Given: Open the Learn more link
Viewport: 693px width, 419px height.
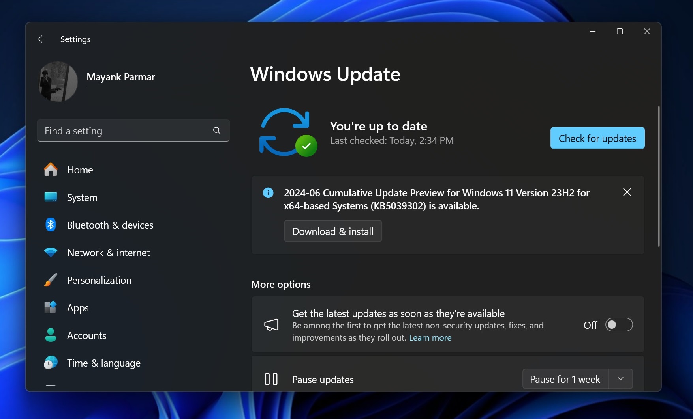Looking at the screenshot, I should pos(430,338).
